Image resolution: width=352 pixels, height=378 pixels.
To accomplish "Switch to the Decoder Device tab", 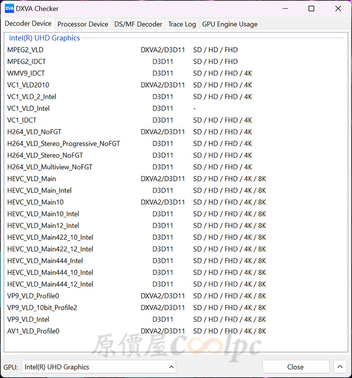I will [x=28, y=23].
